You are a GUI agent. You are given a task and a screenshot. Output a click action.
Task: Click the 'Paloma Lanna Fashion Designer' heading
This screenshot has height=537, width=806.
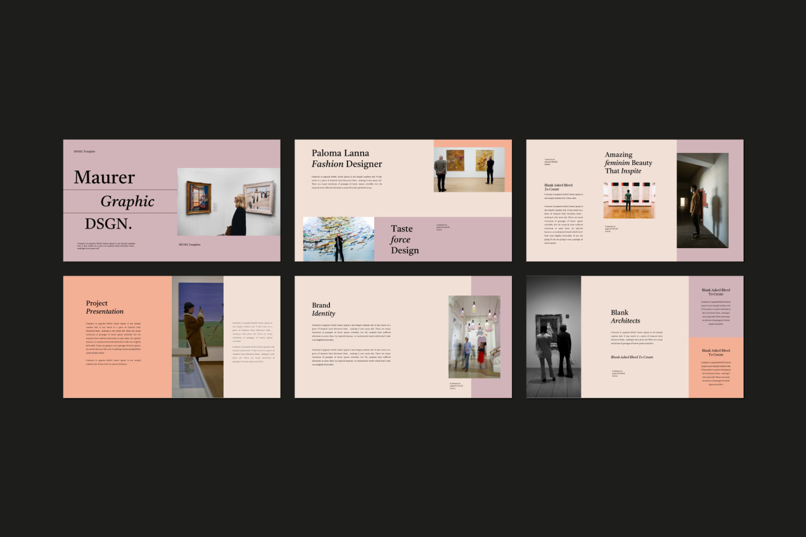tap(347, 159)
